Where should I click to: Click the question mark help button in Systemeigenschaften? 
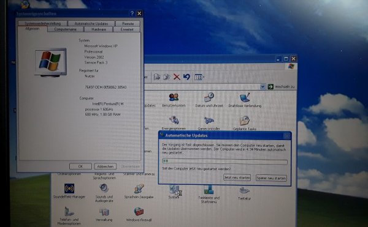coord(132,13)
